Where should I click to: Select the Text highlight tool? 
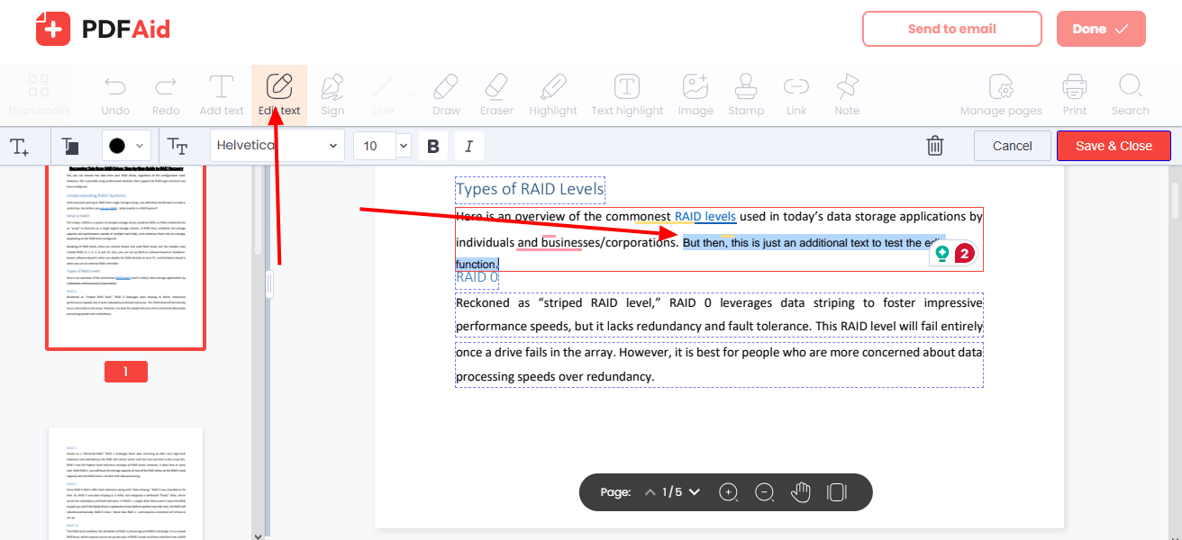click(627, 94)
